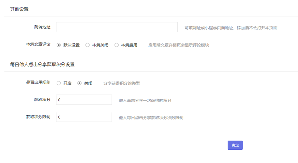This screenshot has height=163, width=298.
Task: Click the 其他设置 section heading
Action: click(x=19, y=9)
